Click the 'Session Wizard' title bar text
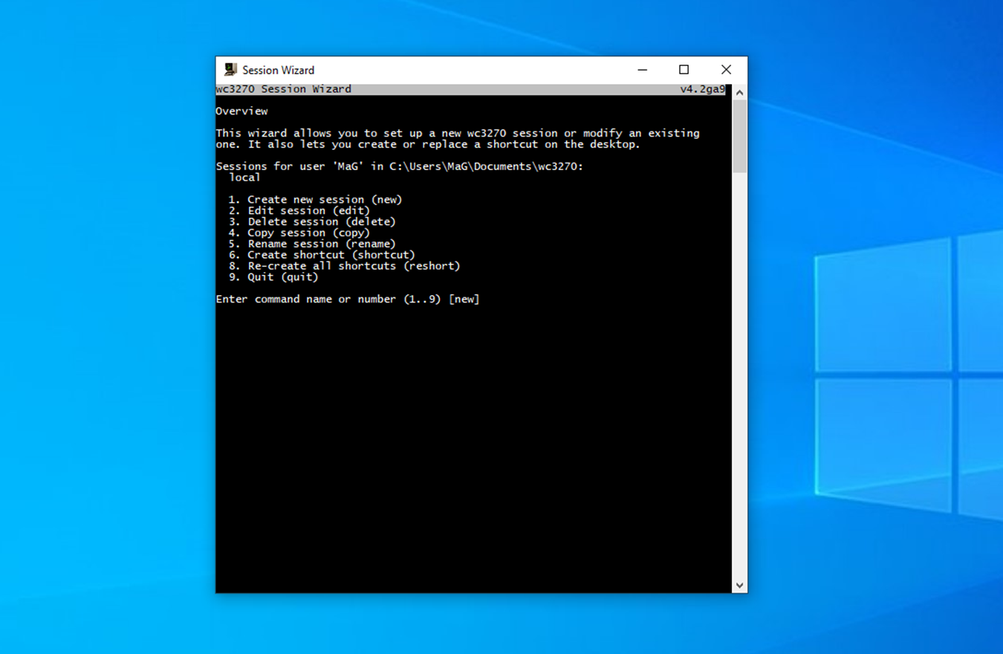This screenshot has height=654, width=1003. tap(278, 71)
